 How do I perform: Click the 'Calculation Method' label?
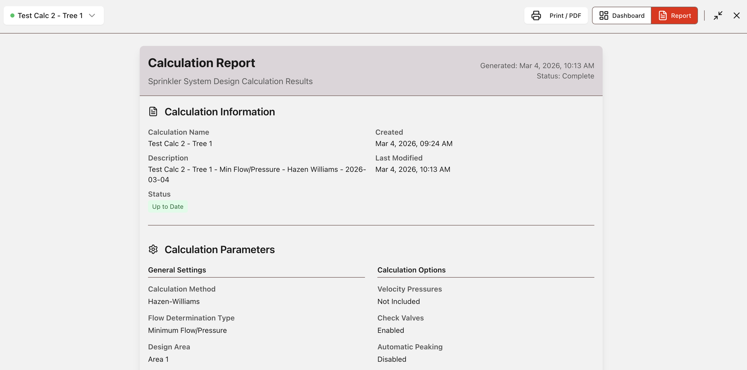point(182,289)
